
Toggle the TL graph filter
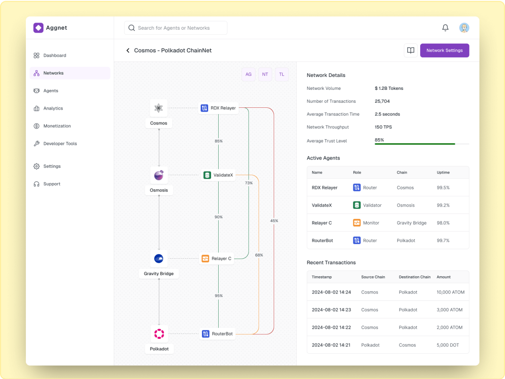tap(282, 74)
